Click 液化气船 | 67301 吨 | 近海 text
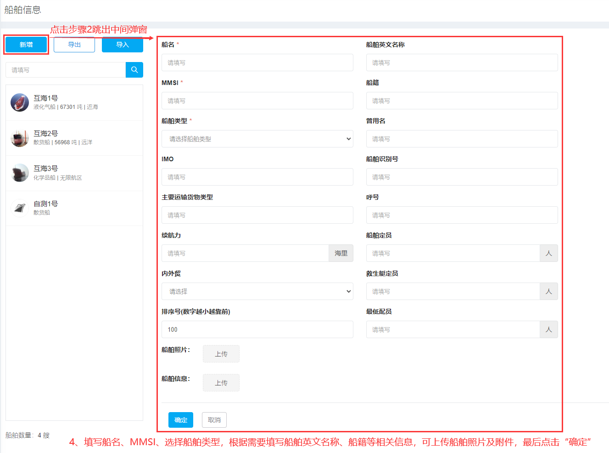Viewport: 609px width, 453px height. pyautogui.click(x=66, y=107)
